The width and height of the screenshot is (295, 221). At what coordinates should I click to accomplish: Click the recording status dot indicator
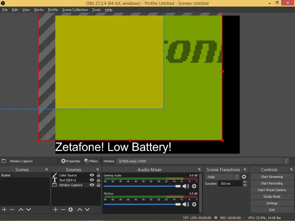(216, 218)
